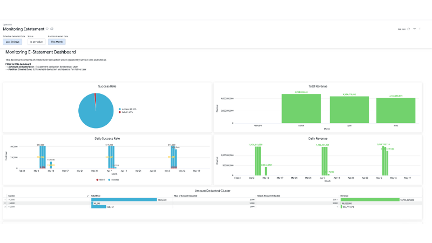Select the May 5 bar cluster in Daily Success Rate
432x243 pixels.
(173, 157)
